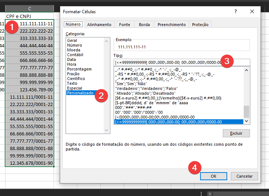Choose the Contábil category

coord(85,55)
